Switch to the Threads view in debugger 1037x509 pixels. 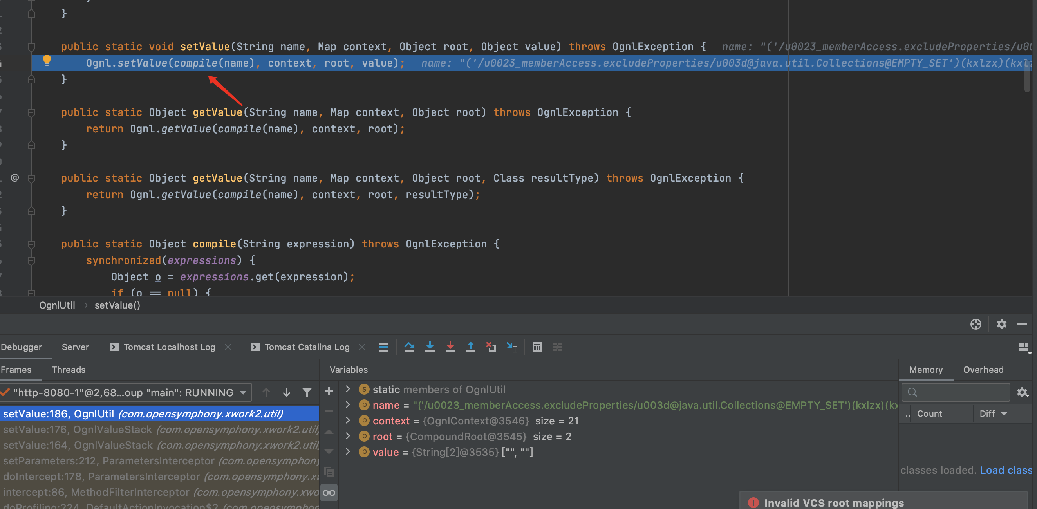pyautogui.click(x=68, y=369)
